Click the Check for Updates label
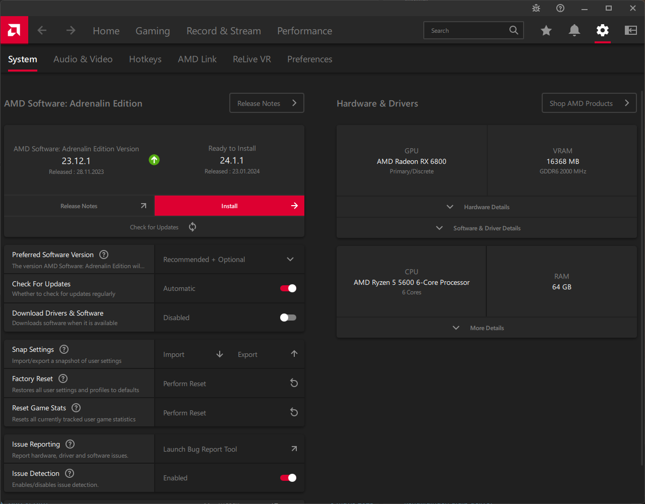The height and width of the screenshot is (504, 645). pos(154,227)
